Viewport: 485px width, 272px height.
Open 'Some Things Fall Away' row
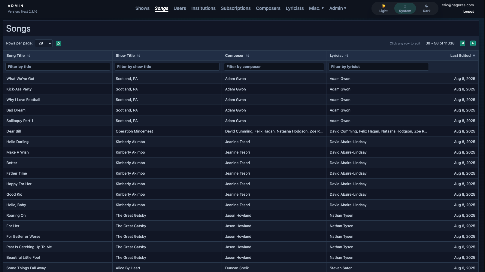pyautogui.click(x=241, y=267)
